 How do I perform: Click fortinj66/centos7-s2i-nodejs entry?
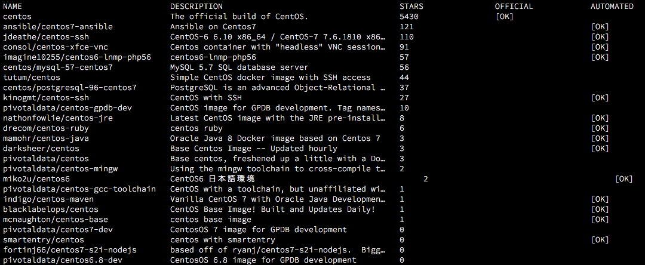70,250
